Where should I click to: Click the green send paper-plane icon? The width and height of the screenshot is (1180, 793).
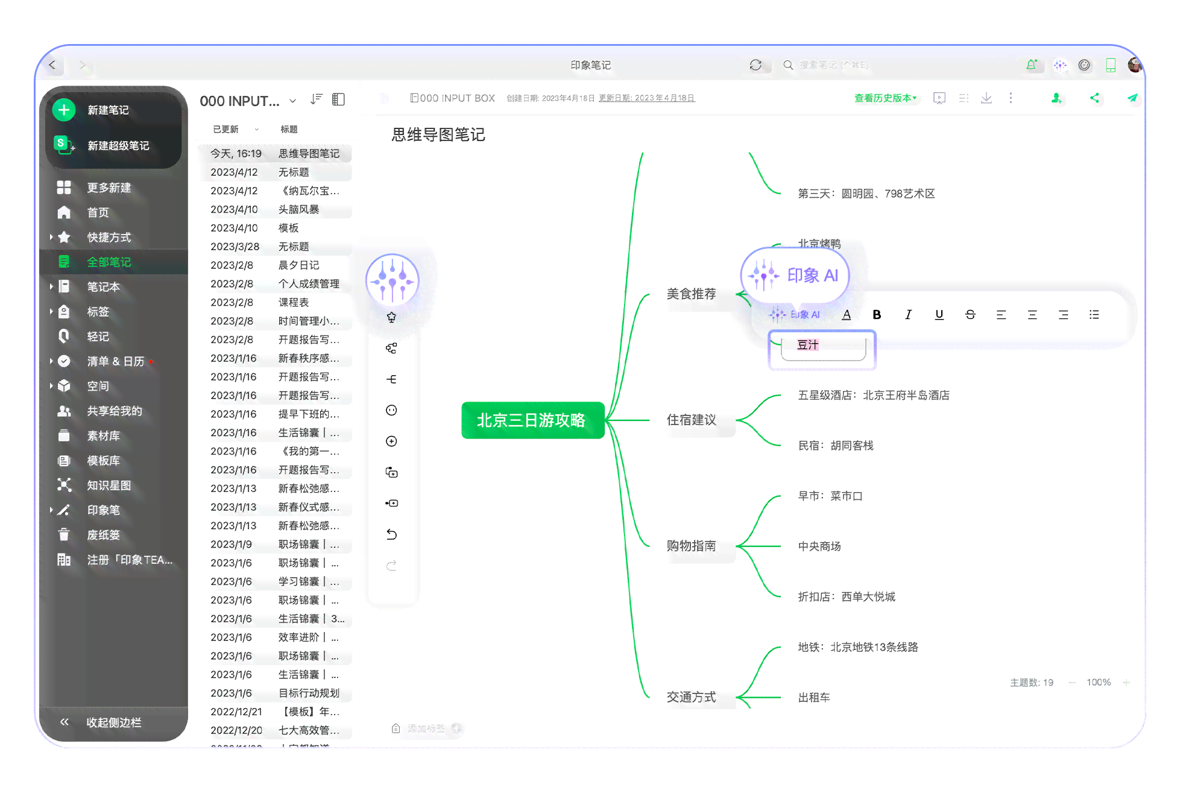(x=1132, y=98)
